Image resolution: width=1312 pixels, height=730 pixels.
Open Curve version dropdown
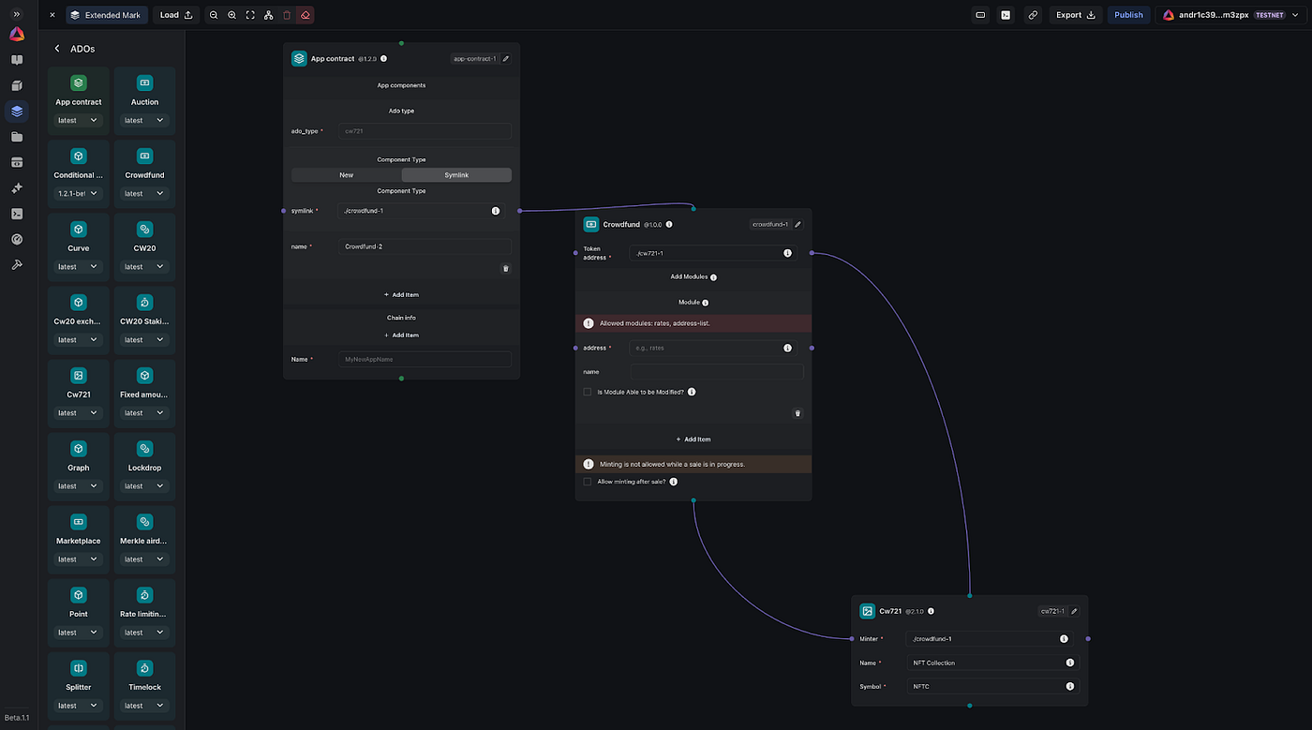(79, 266)
